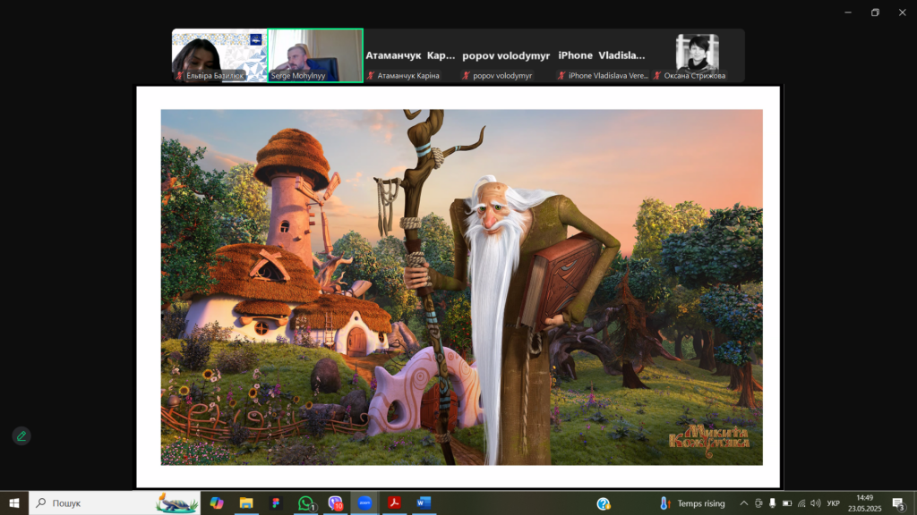The image size is (917, 515).
Task: Open the Temps rising weather widget
Action: coord(692,503)
